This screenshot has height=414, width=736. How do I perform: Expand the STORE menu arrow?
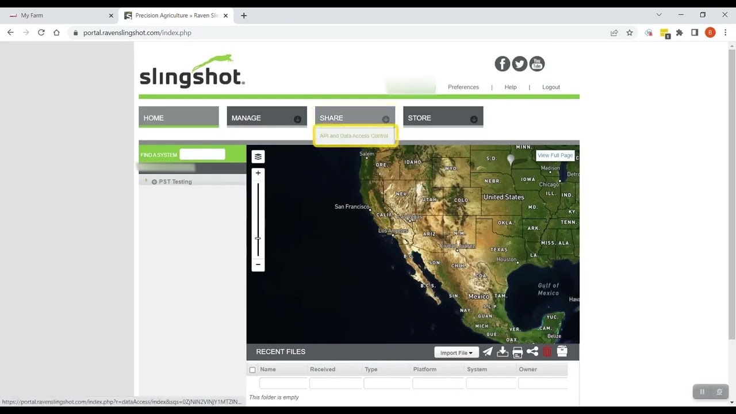coord(474,120)
